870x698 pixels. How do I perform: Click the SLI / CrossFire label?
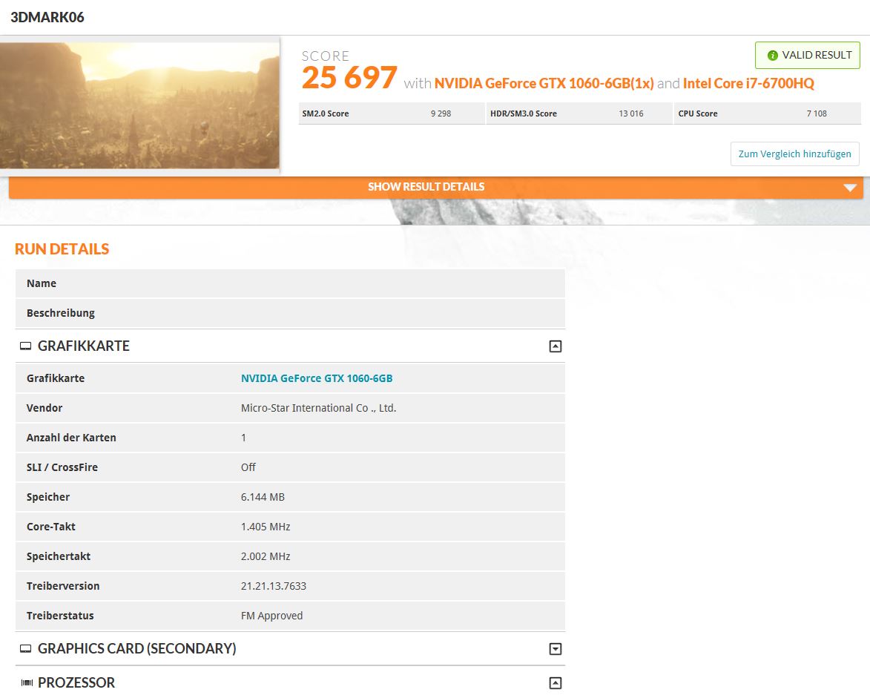coord(62,468)
